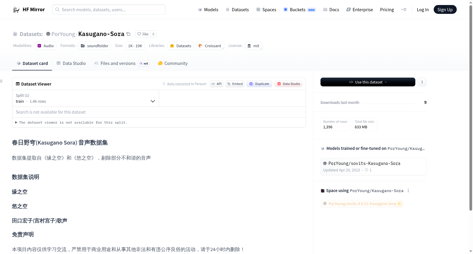Open Docs in the top navigation
473x254 pixels.
[331, 9]
